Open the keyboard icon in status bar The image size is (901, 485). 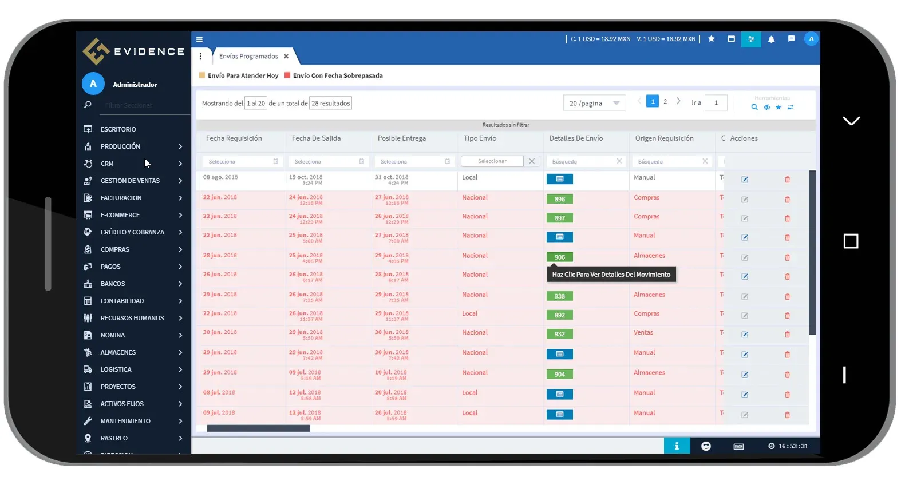(738, 446)
